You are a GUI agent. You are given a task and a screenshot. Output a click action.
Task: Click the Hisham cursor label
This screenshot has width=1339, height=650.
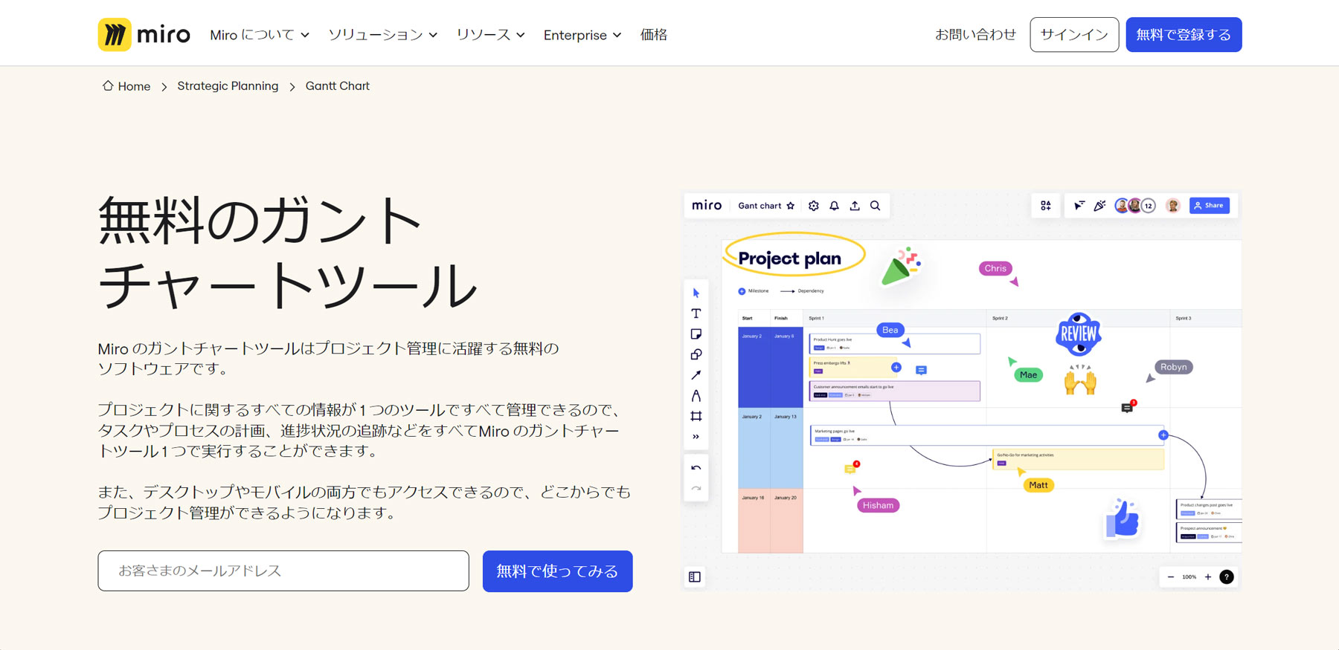tap(879, 505)
